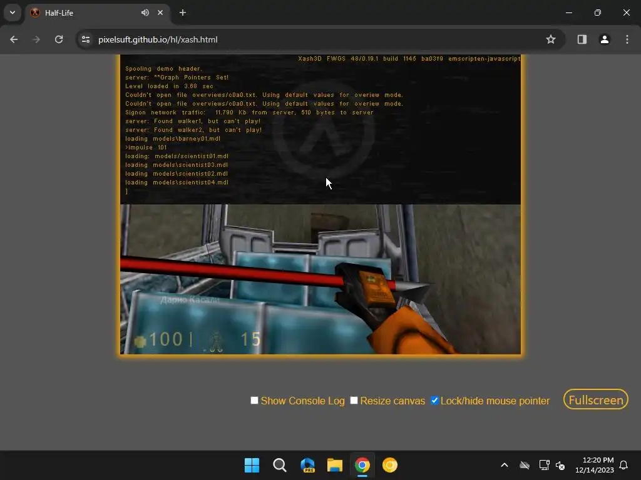Viewport: 641px width, 480px height.
Task: Click the Xash3D FWGS build version text
Action: coord(409,59)
